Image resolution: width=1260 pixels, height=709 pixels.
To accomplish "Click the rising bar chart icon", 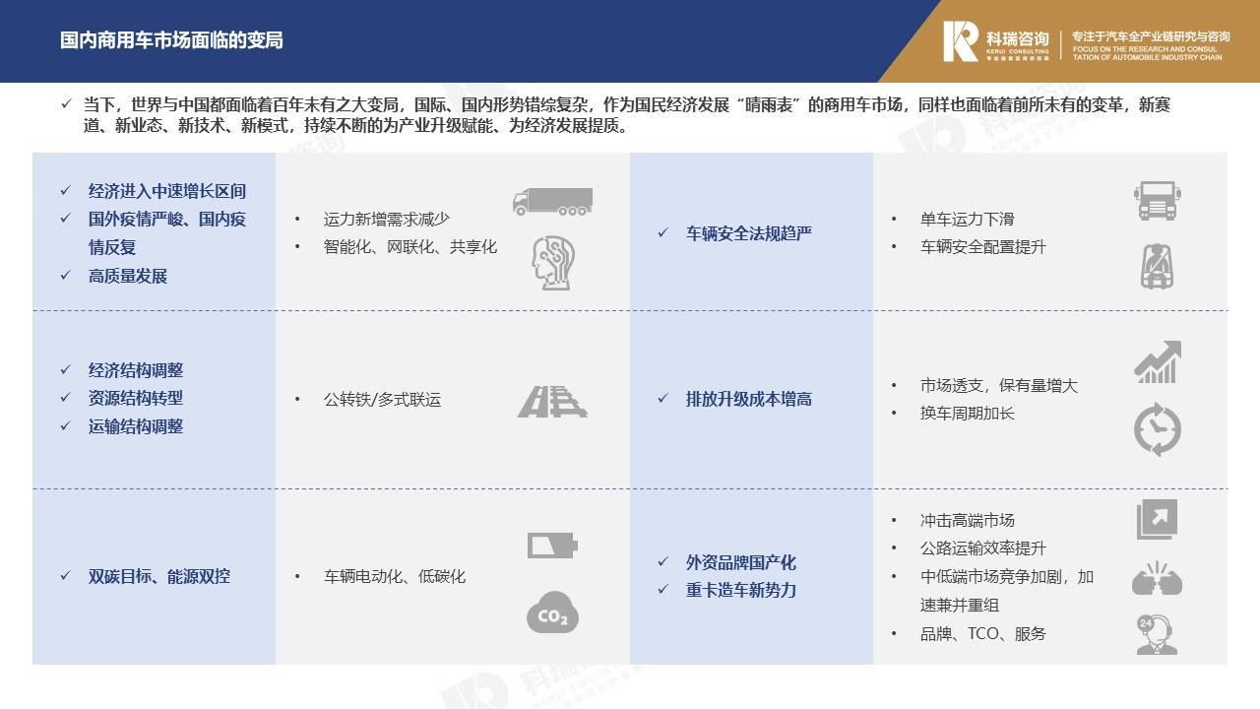I will point(1158,362).
